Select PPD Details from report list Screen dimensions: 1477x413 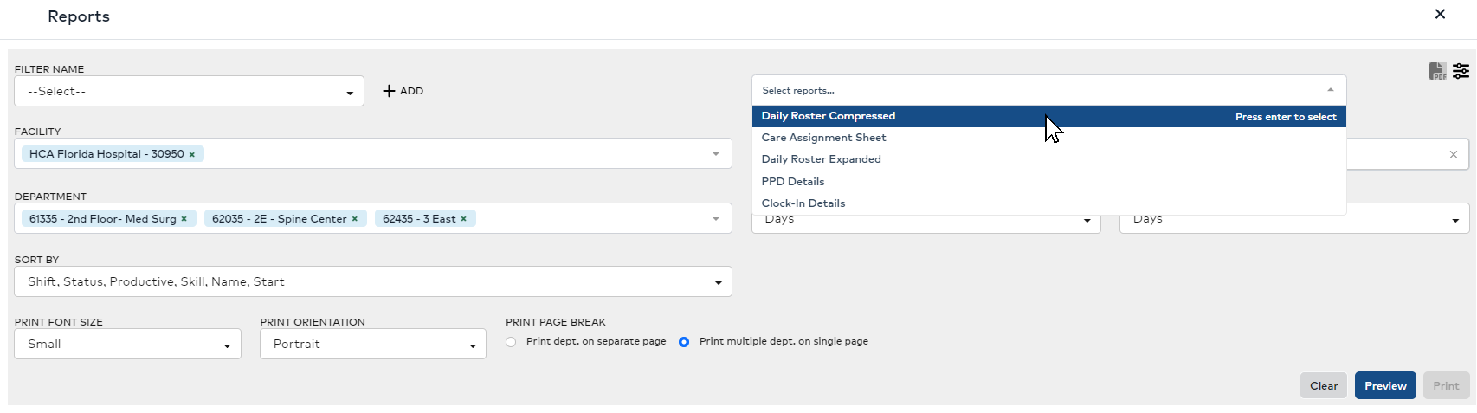coord(792,182)
